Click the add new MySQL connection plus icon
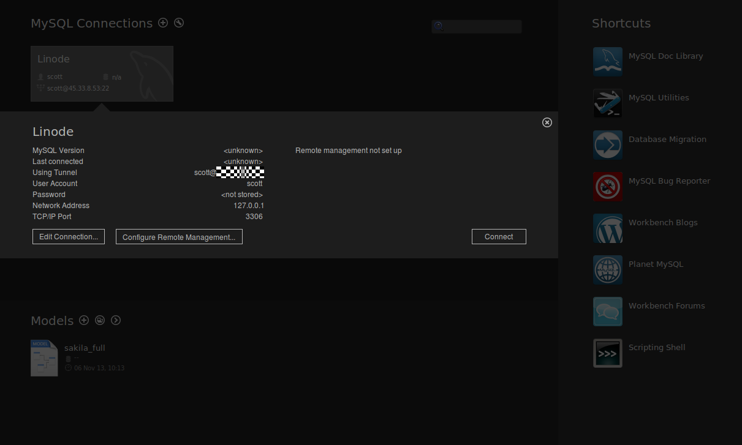The image size is (742, 445). pos(163,23)
